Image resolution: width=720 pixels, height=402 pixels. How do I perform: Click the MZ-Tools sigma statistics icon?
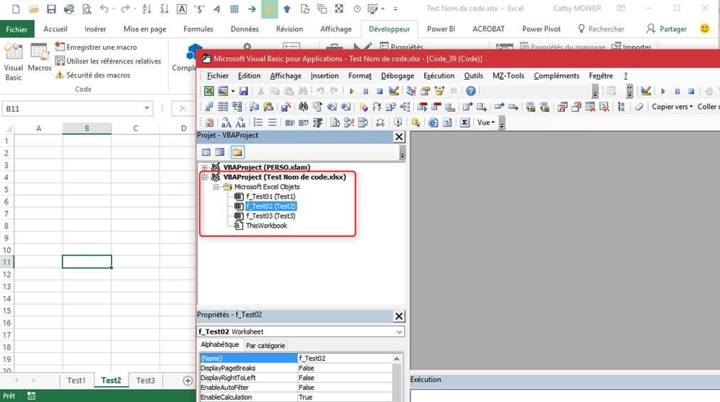[x=465, y=122]
